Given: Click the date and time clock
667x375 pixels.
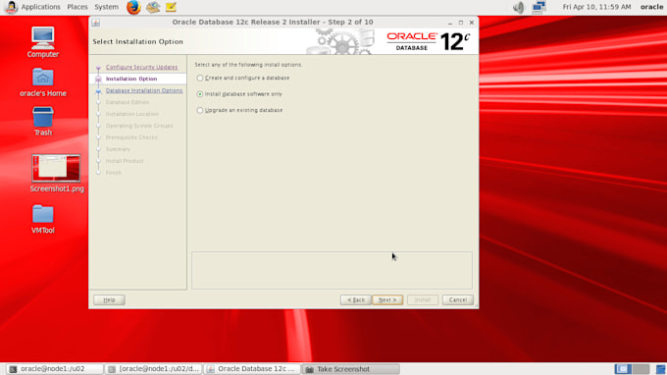Looking at the screenshot, I should [x=596, y=7].
